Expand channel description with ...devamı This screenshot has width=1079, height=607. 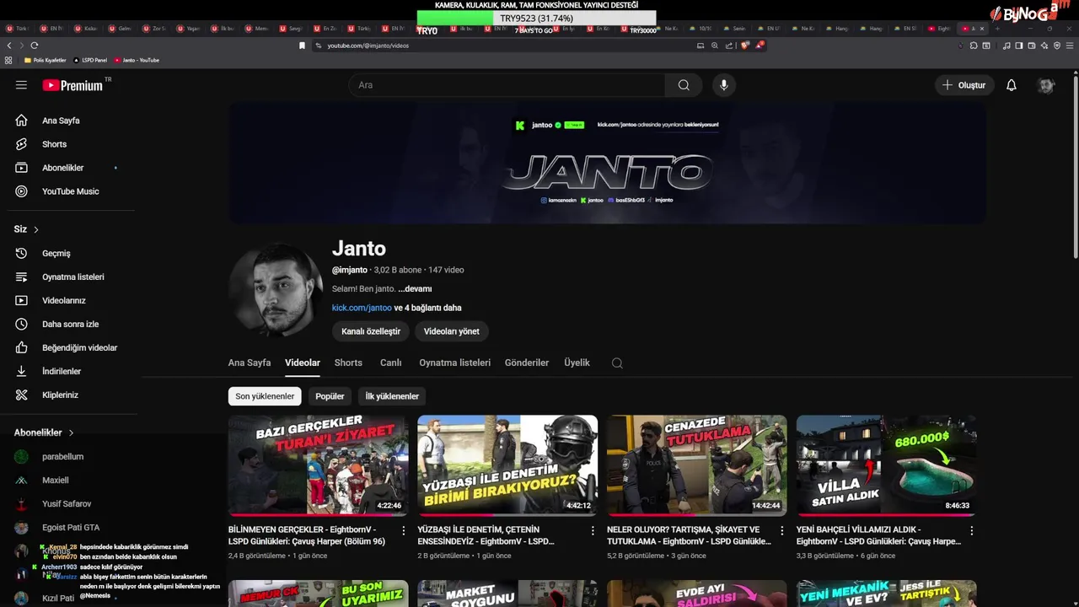click(x=415, y=289)
